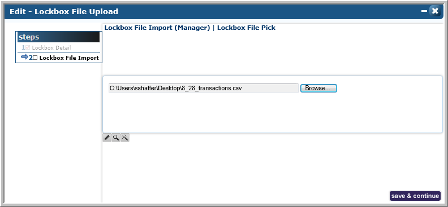The height and width of the screenshot is (207, 448).
Task: Select the Lockbox Detail step
Action: pos(51,48)
